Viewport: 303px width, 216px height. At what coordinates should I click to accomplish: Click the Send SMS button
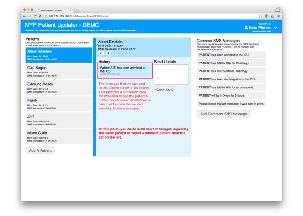click(x=164, y=90)
